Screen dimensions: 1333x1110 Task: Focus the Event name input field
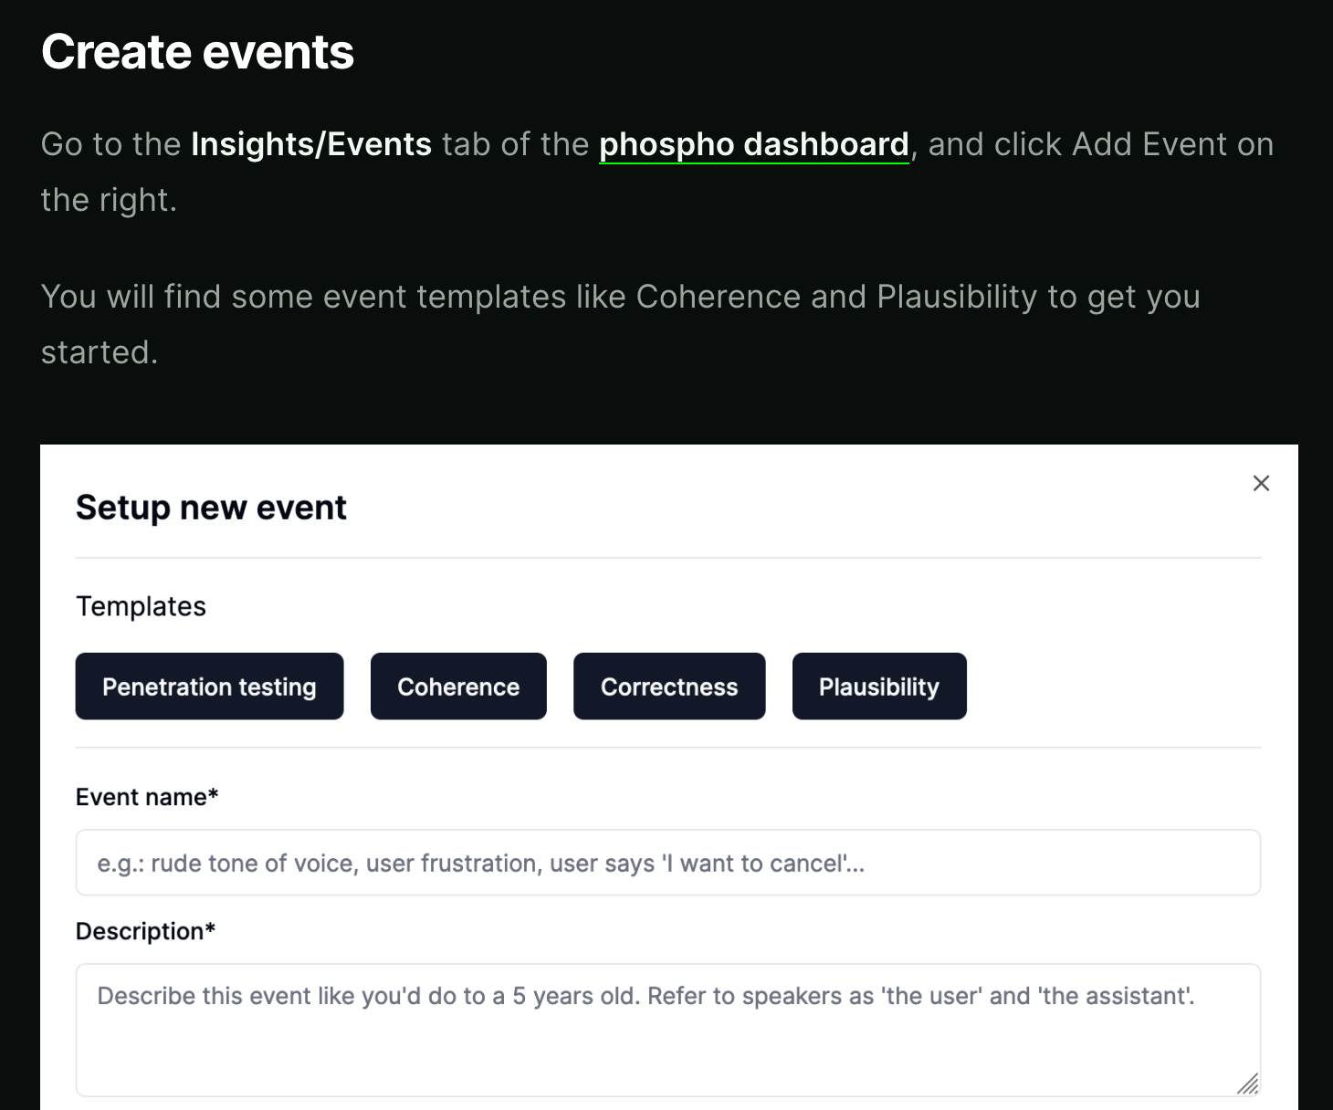click(x=667, y=863)
